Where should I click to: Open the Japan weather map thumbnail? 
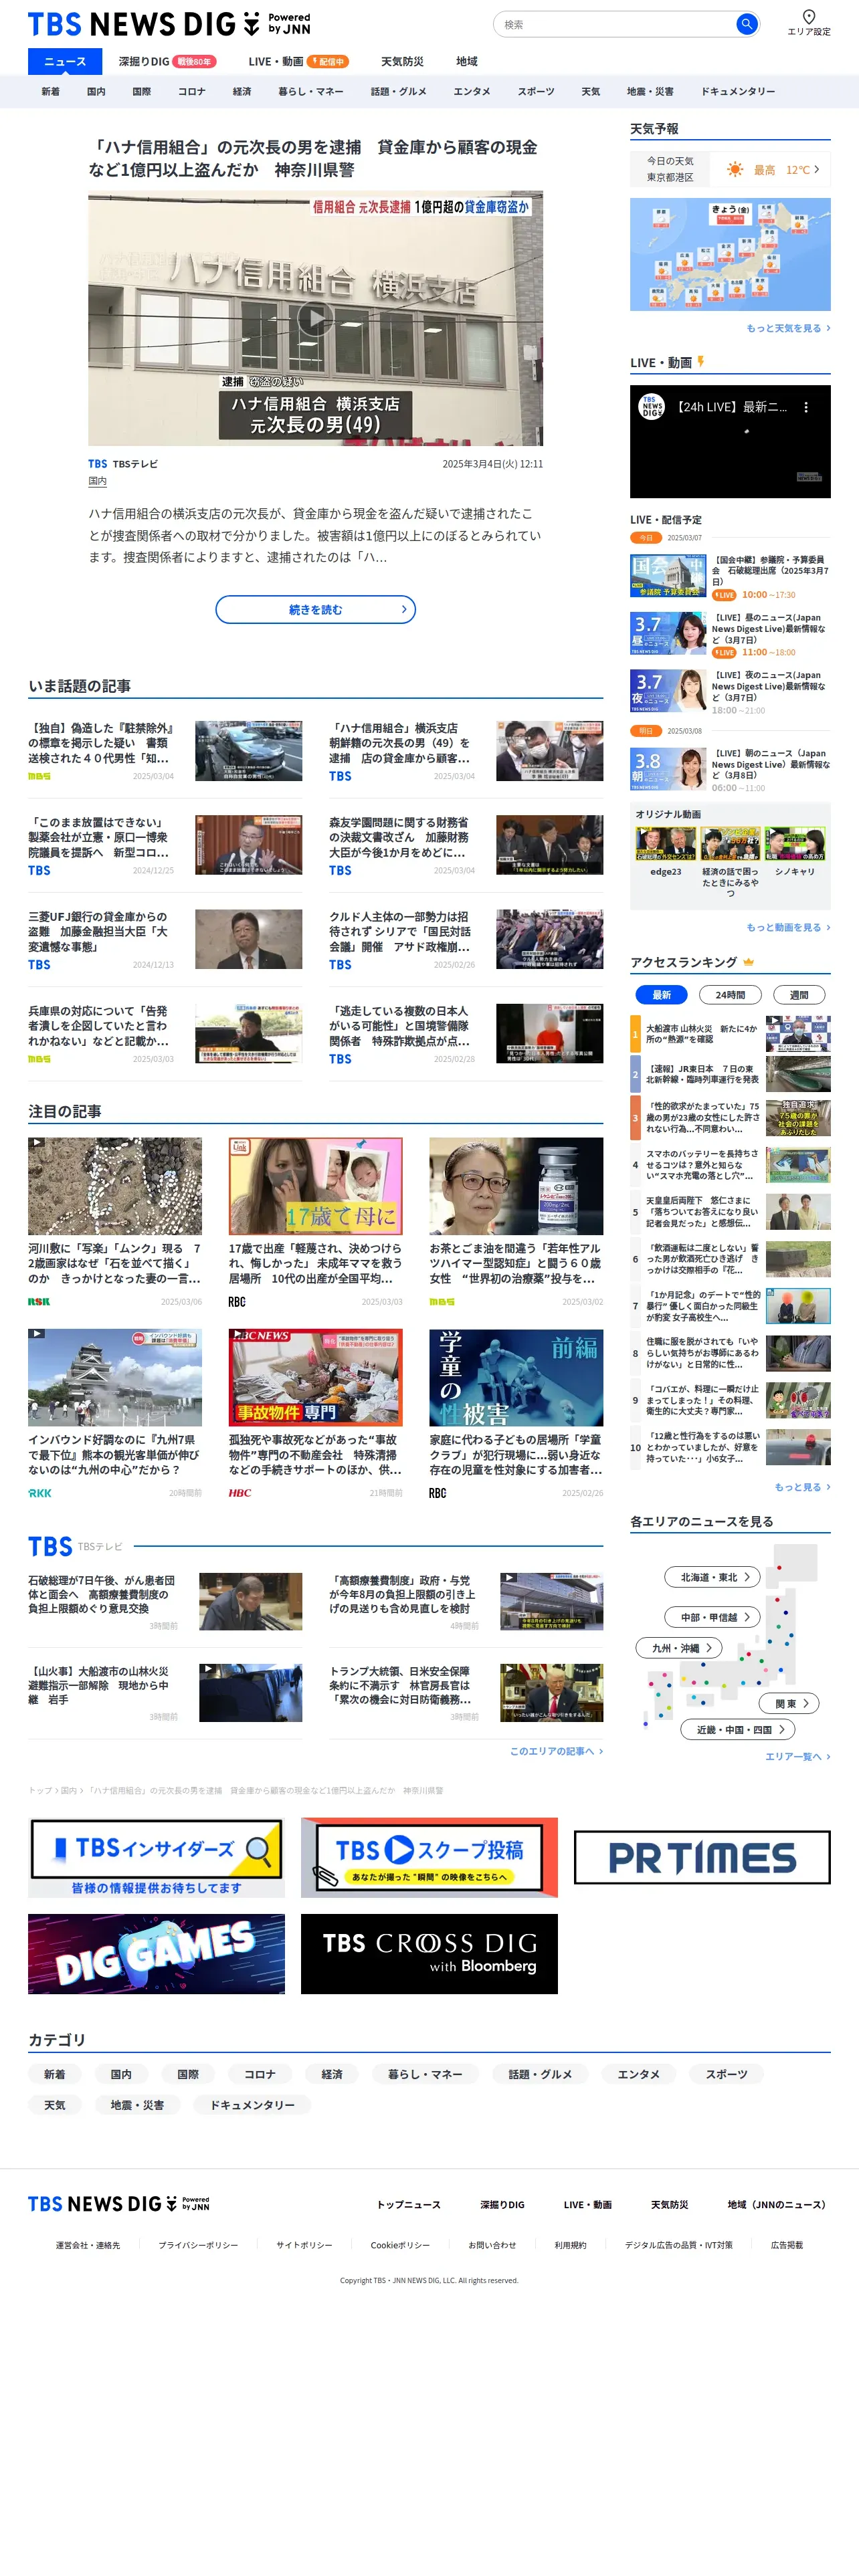pos(730,254)
